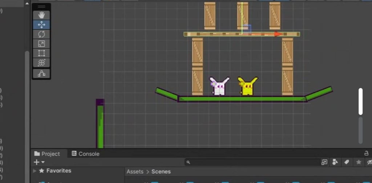Image resolution: width=372 pixels, height=183 pixels.
Task: Save search with the star icon
Action: 359,162
